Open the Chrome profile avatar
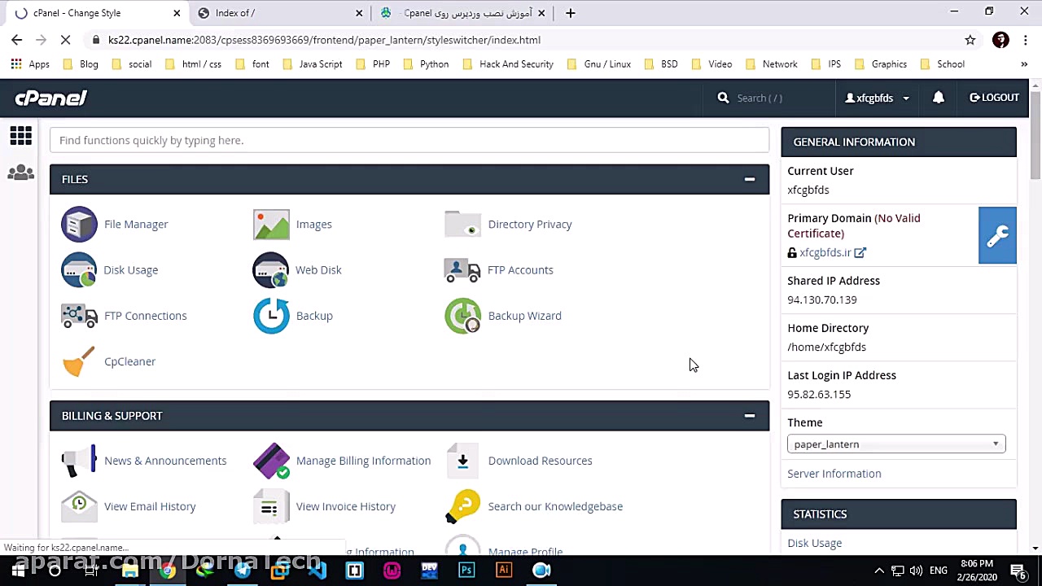Screen dimensions: 1042x586 coord(1000,40)
